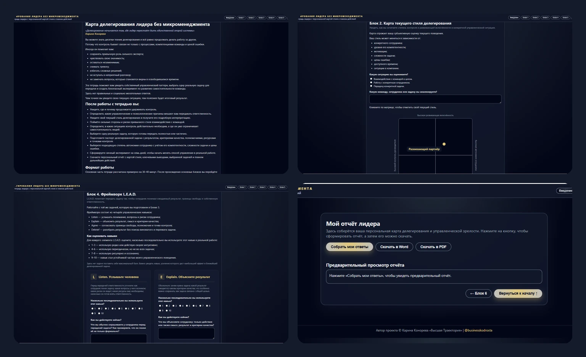Screen dimensions: 586x357
Task: Select the "Взаимодействие с командой в целом" radio option
Action: tap(371, 79)
